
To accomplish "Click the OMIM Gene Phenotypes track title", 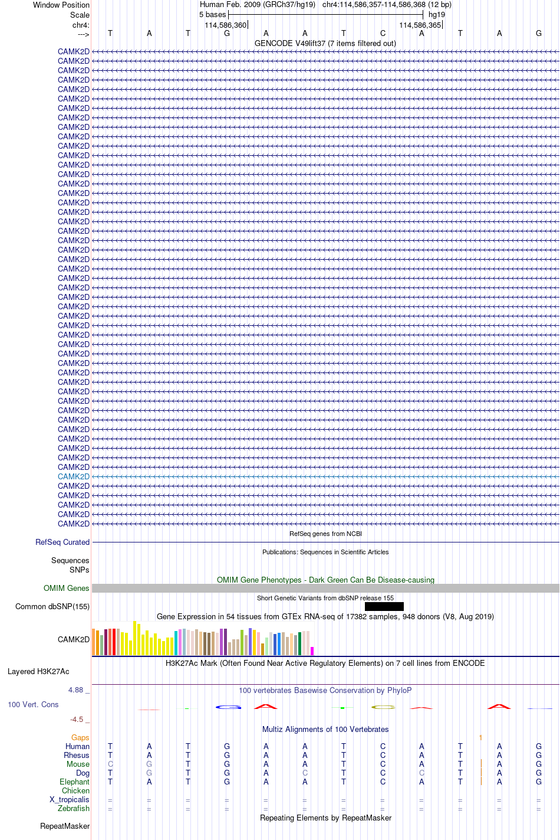I will point(325,580).
